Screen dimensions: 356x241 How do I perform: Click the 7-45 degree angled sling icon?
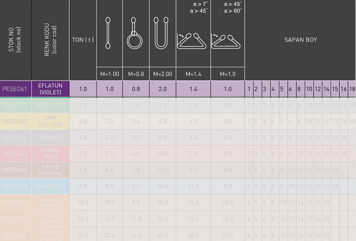(192, 41)
